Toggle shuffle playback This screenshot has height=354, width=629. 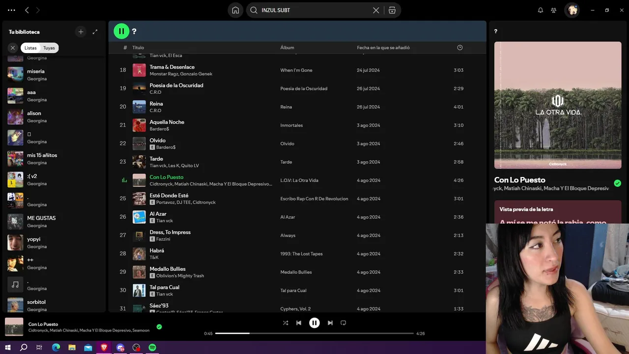click(286, 323)
